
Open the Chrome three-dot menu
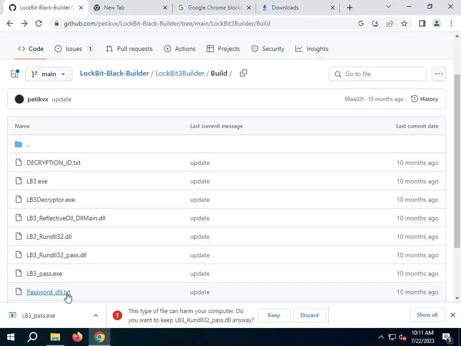click(451, 23)
